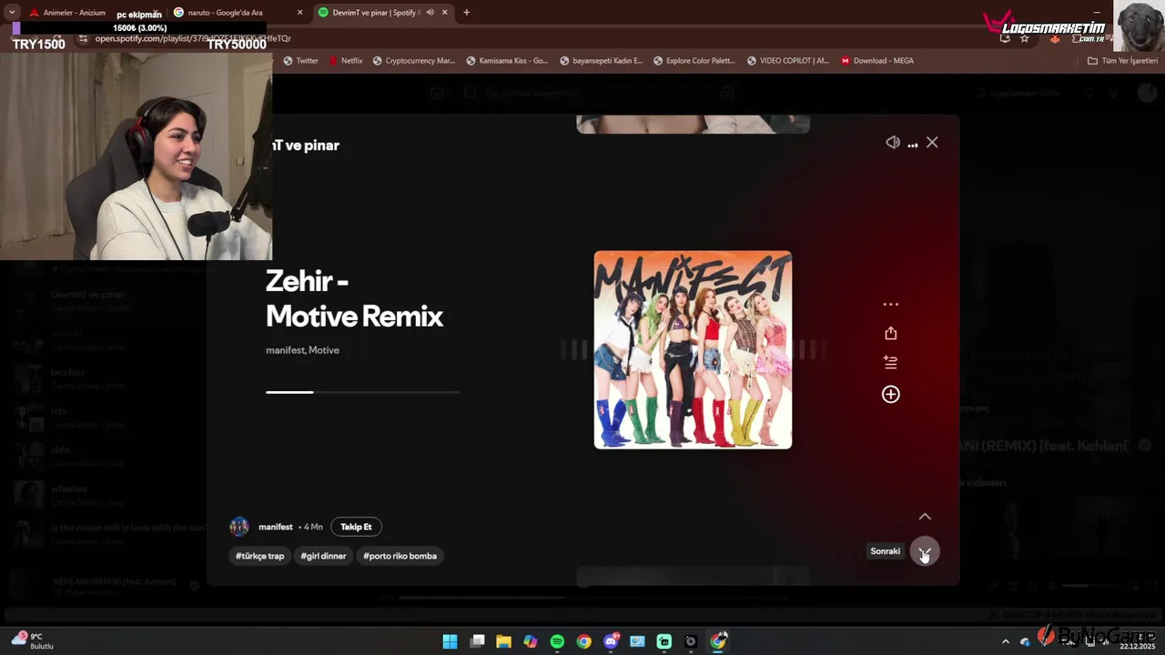The image size is (1165, 655).
Task: Mute the video preview sound
Action: click(893, 143)
